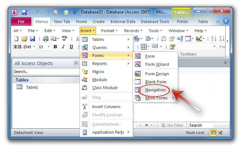Select Navigation in Forms submenu
The width and height of the screenshot is (242, 149).
tap(155, 90)
